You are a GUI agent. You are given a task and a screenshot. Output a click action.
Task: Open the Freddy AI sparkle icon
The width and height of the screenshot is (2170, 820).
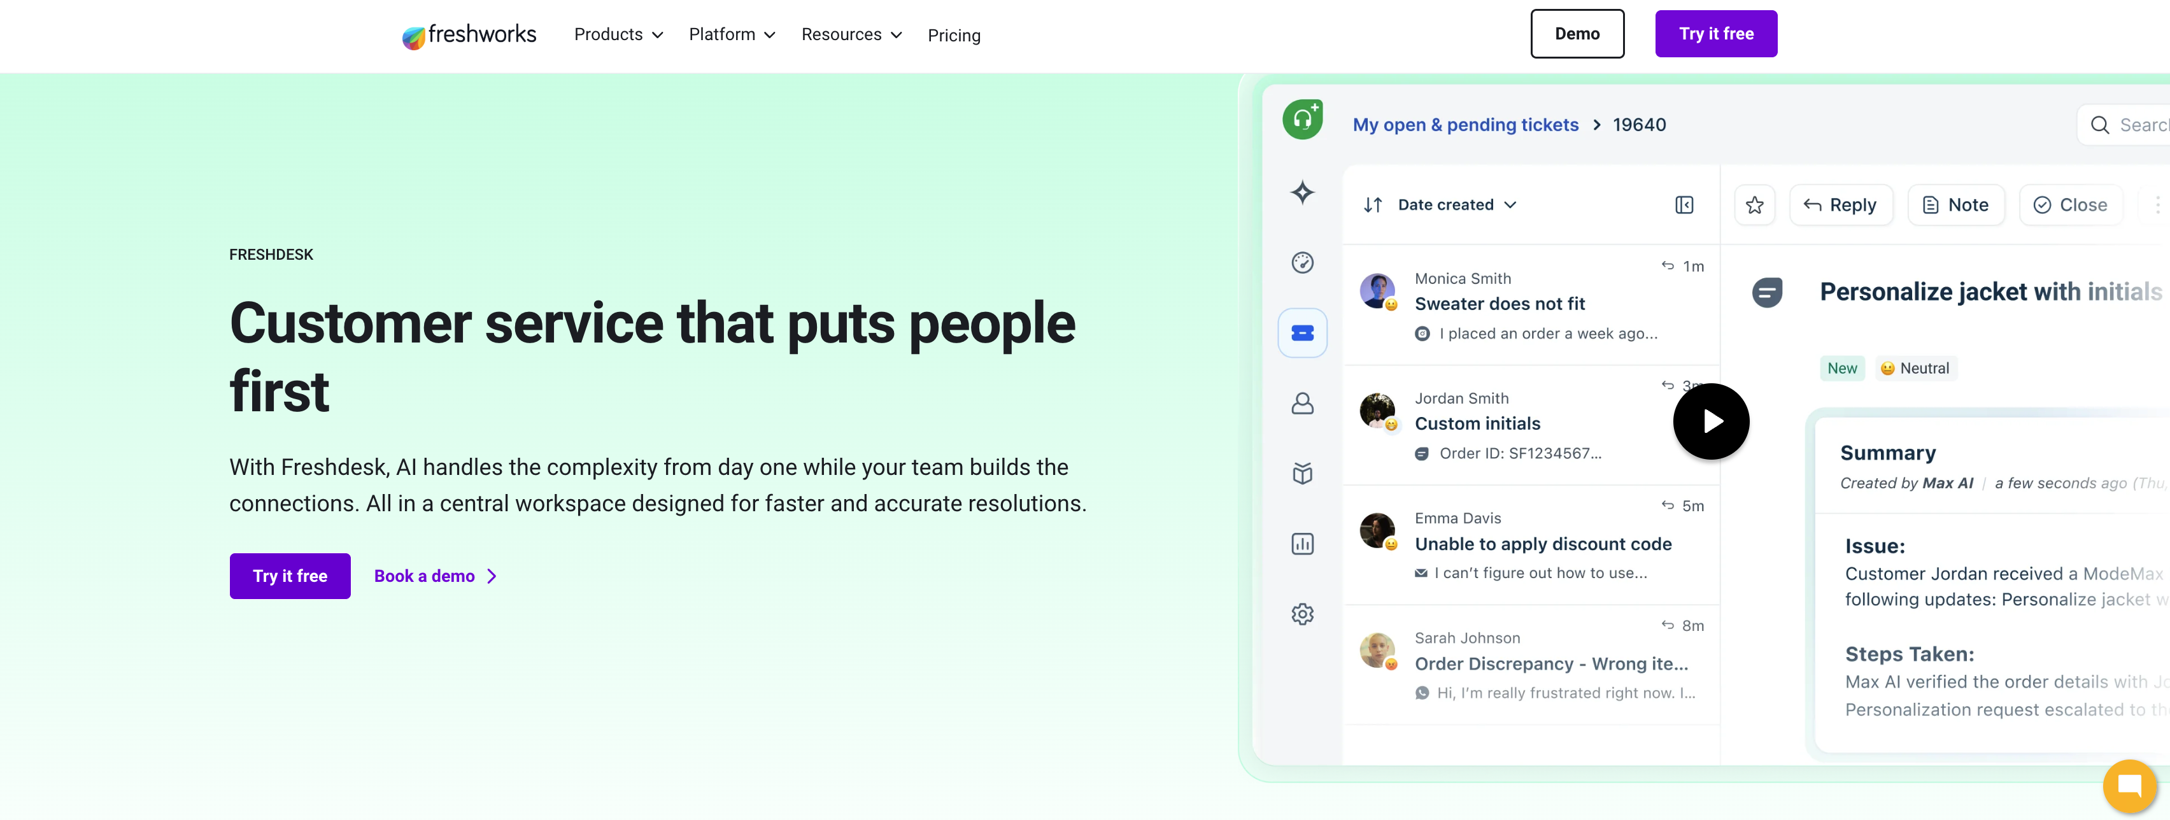coord(1302,193)
